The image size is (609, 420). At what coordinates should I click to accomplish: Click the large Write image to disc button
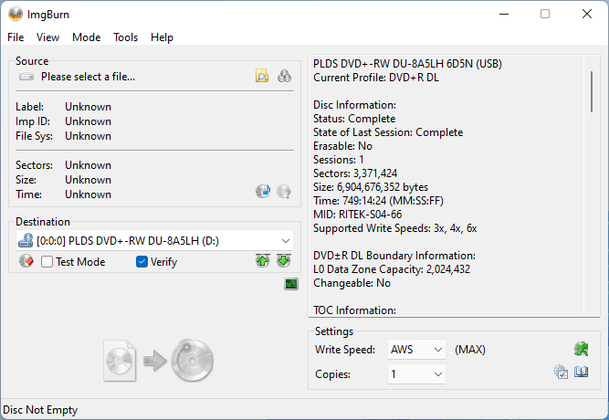159,360
